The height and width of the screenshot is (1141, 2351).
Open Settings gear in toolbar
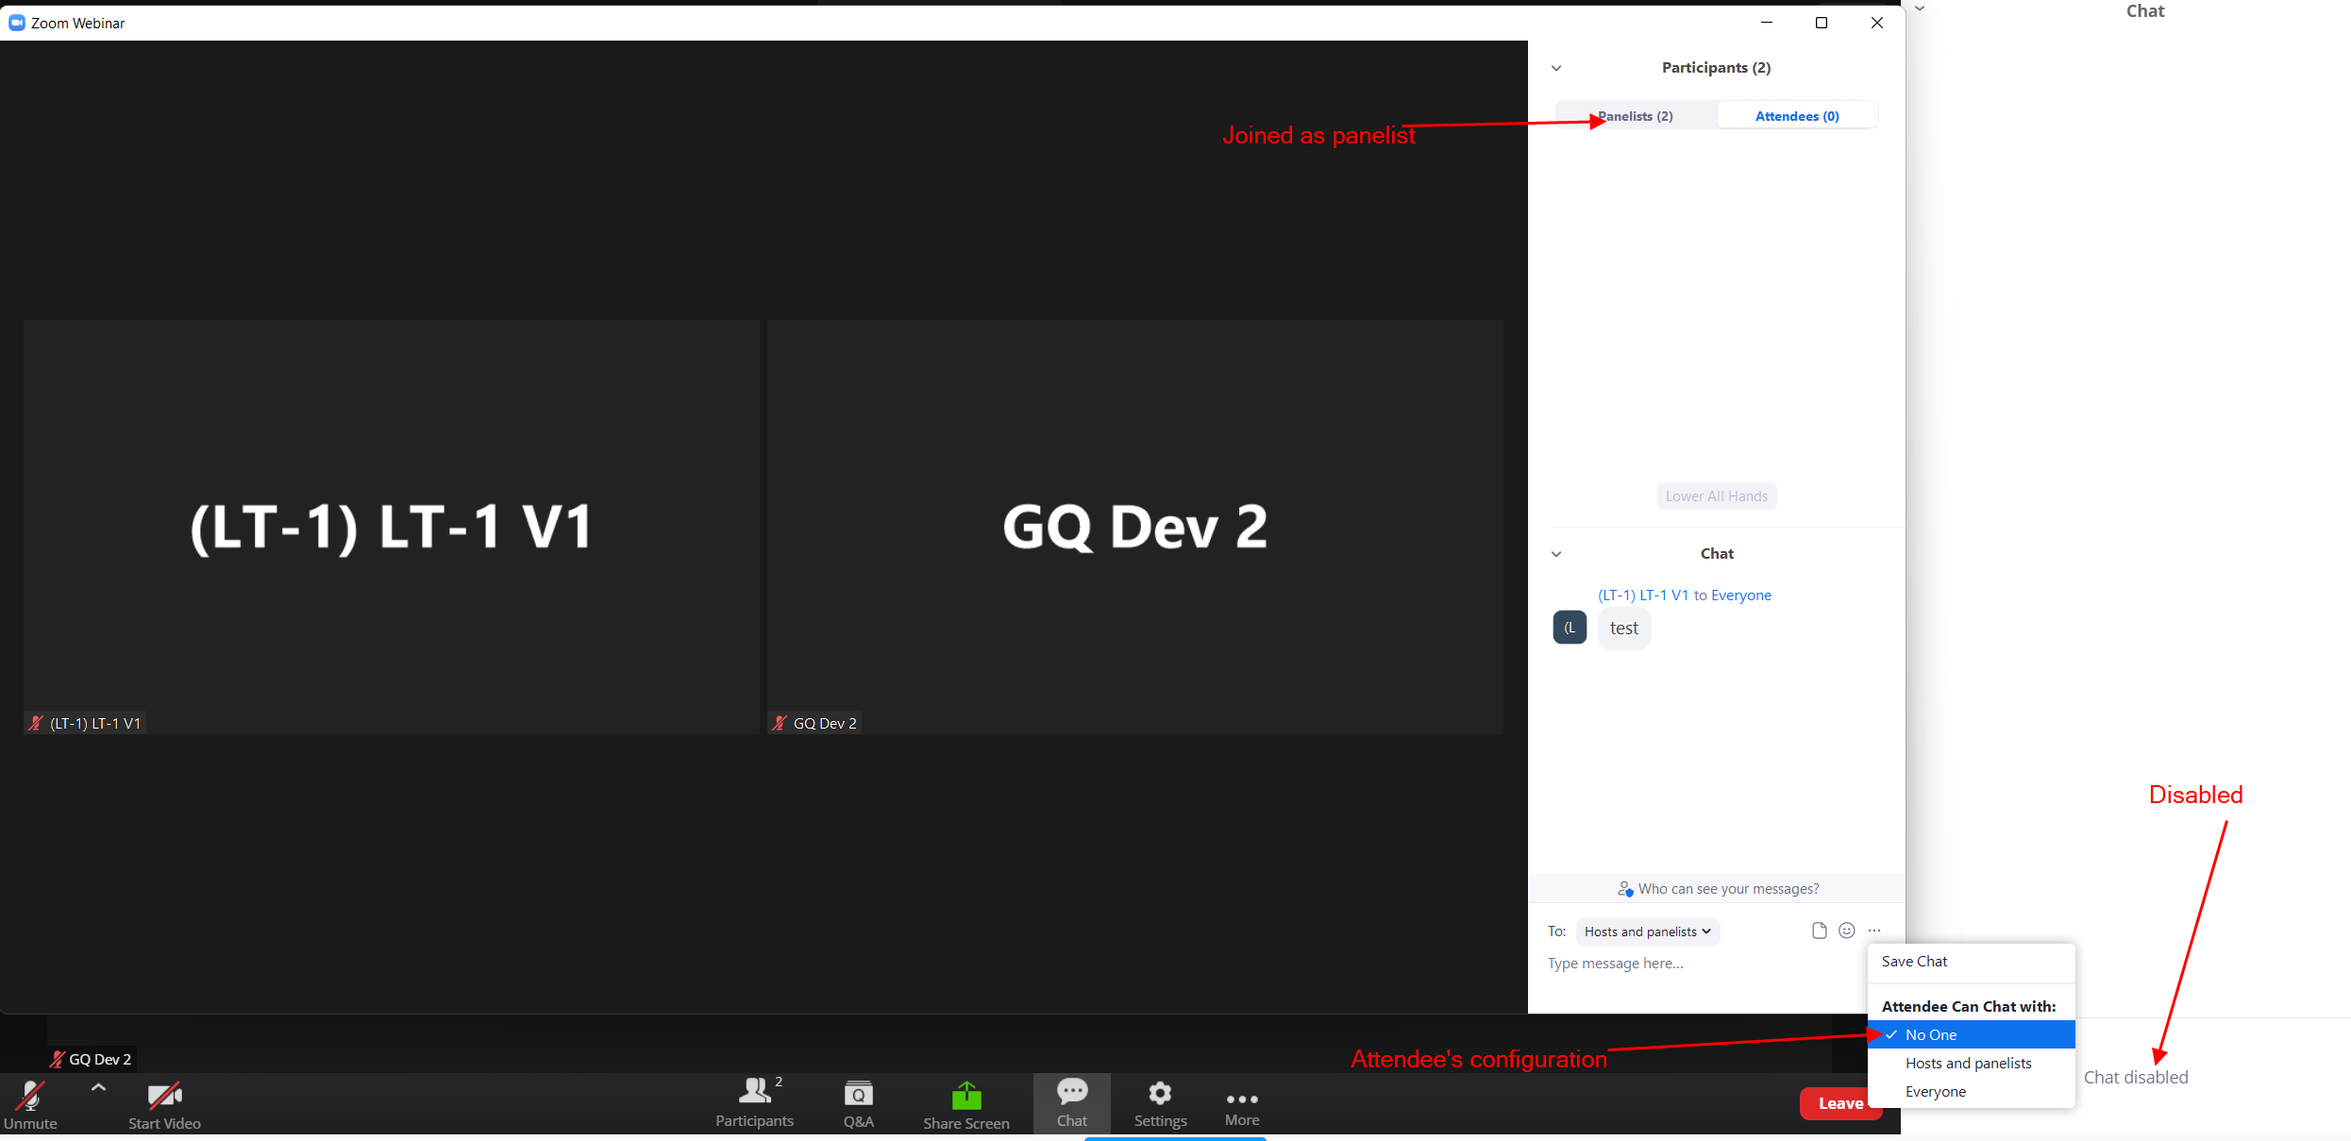1160,1094
